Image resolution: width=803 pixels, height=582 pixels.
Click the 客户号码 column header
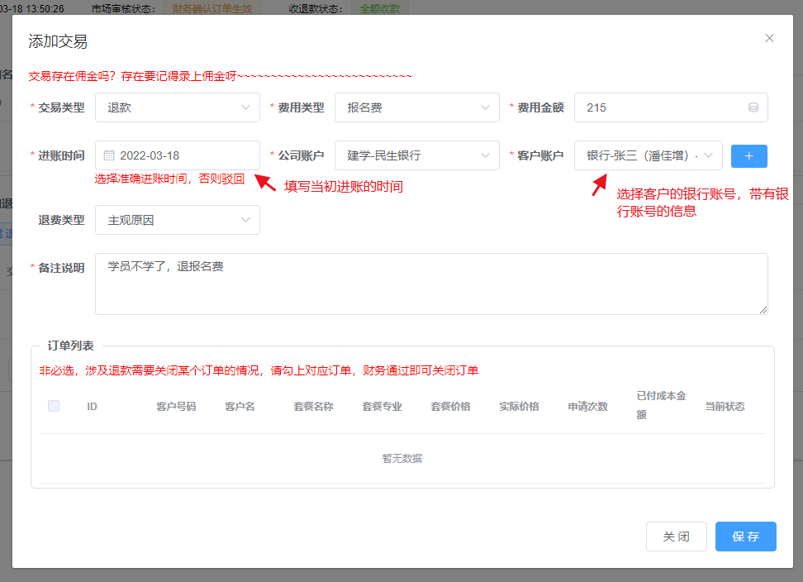[x=176, y=406]
